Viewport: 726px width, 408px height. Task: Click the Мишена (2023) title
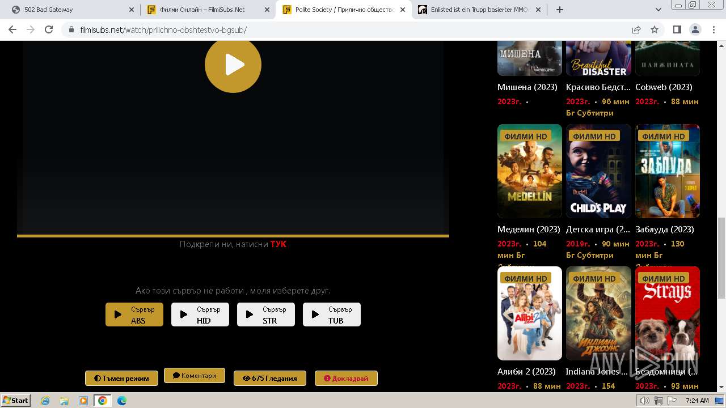(x=527, y=87)
